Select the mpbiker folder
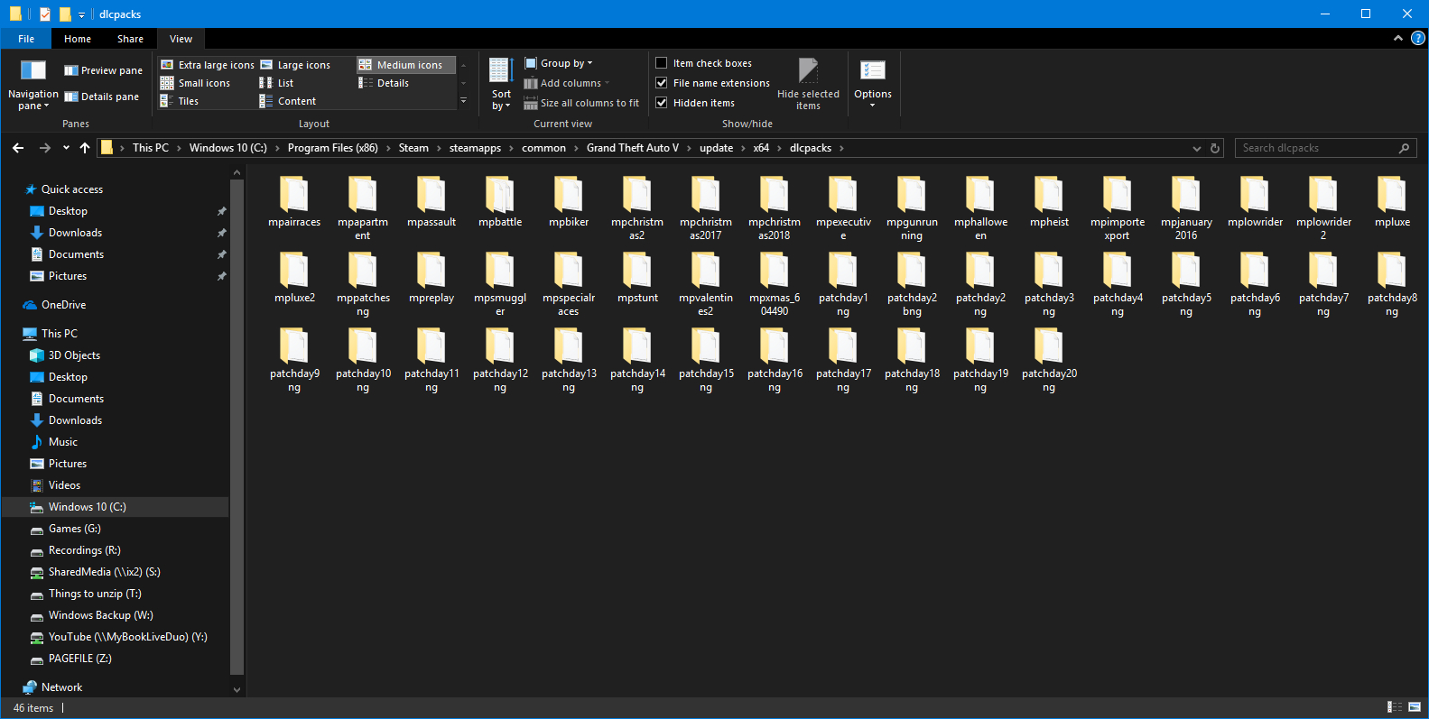This screenshot has width=1429, height=719. [x=569, y=203]
